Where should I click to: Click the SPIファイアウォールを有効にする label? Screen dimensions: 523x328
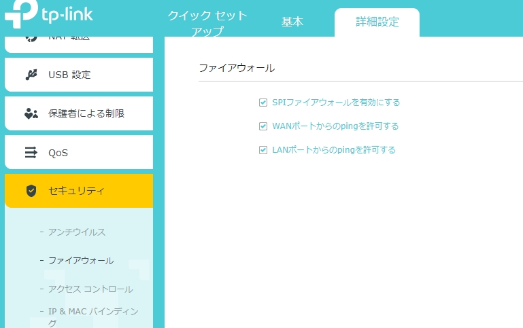coord(336,103)
